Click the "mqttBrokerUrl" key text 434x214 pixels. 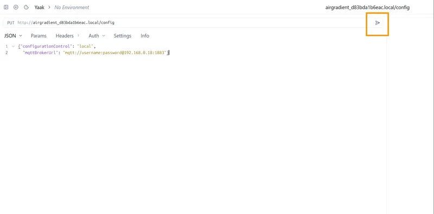pos(40,53)
